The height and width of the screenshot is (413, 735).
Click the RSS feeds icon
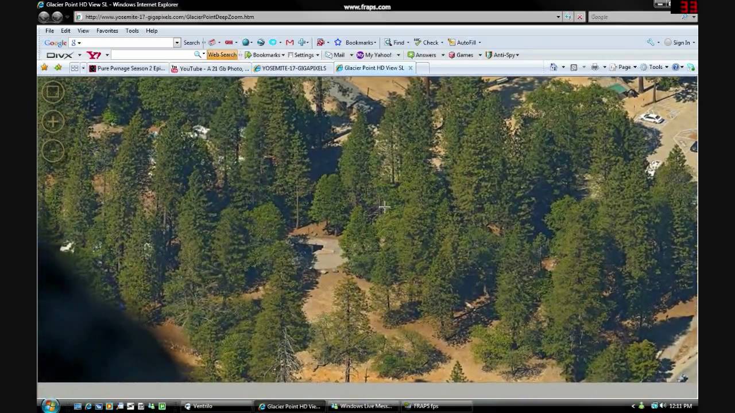[x=574, y=67]
